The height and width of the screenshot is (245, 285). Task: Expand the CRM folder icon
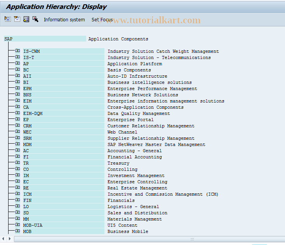(x=17, y=125)
